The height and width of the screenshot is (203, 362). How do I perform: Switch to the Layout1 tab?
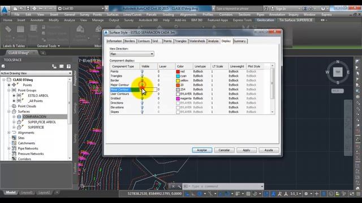pyautogui.click(x=27, y=192)
